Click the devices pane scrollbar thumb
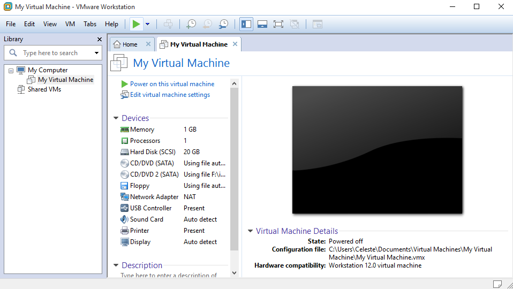Screen dimensions: 513x289 pyautogui.click(x=234, y=169)
